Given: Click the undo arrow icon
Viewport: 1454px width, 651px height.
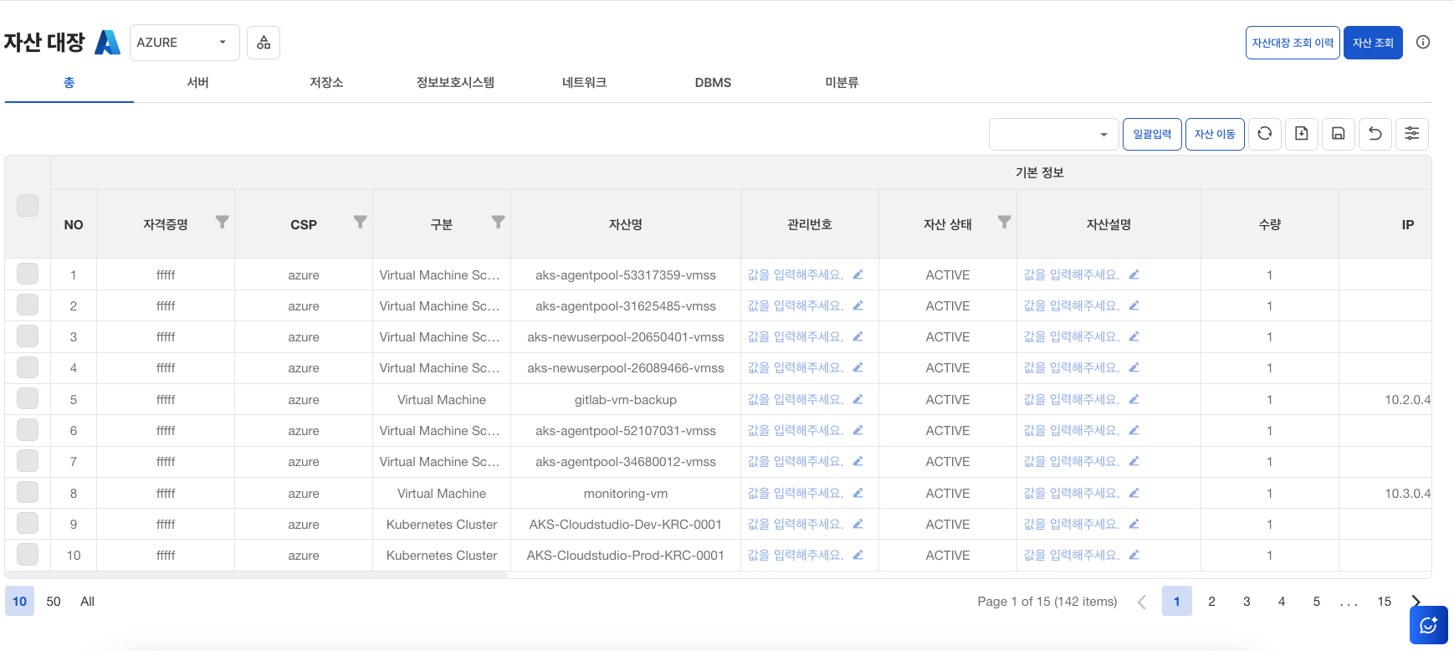Looking at the screenshot, I should (1375, 134).
